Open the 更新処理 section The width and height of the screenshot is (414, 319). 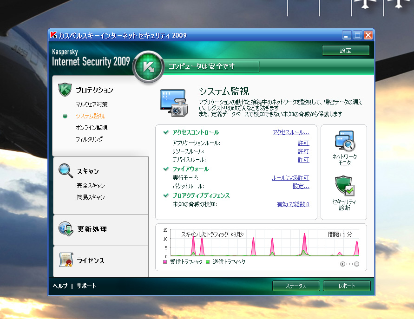tap(92, 229)
